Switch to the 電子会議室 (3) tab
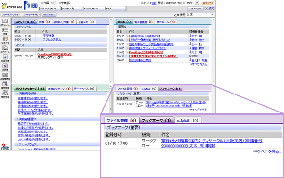 pos(144,22)
